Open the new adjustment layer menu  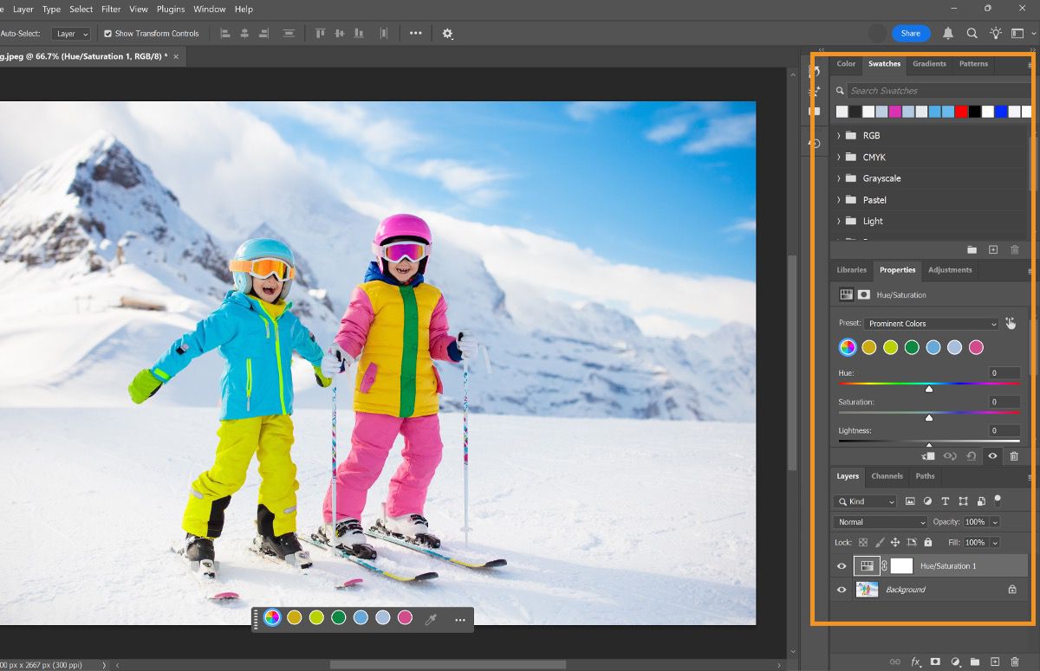(x=956, y=662)
